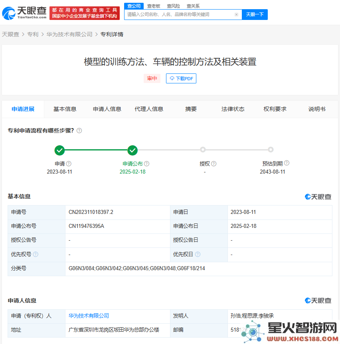Click the help icon next to 优先权号

tap(36, 254)
